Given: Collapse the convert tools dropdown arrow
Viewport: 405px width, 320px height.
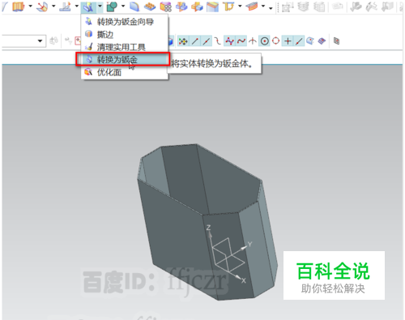Looking at the screenshot, I should [100, 6].
